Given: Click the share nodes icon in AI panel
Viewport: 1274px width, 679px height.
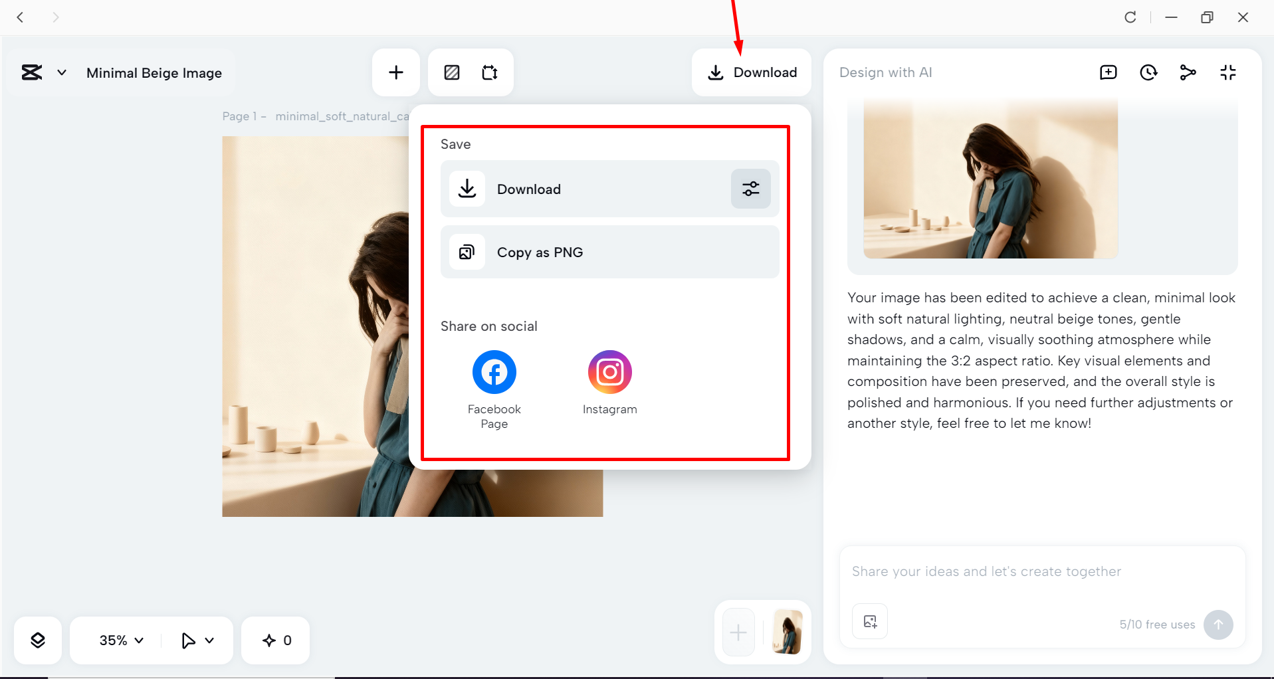Looking at the screenshot, I should [1188, 72].
